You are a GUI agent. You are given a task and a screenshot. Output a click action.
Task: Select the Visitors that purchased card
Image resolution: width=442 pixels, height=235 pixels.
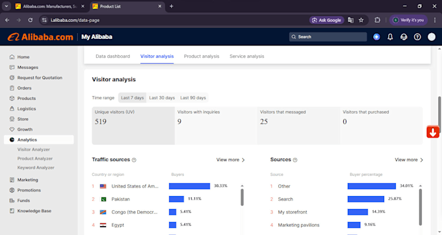(x=382, y=125)
